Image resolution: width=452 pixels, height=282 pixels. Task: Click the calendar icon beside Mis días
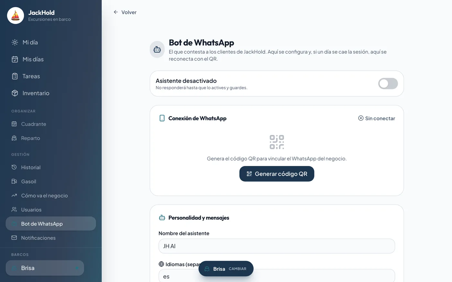pos(15,59)
